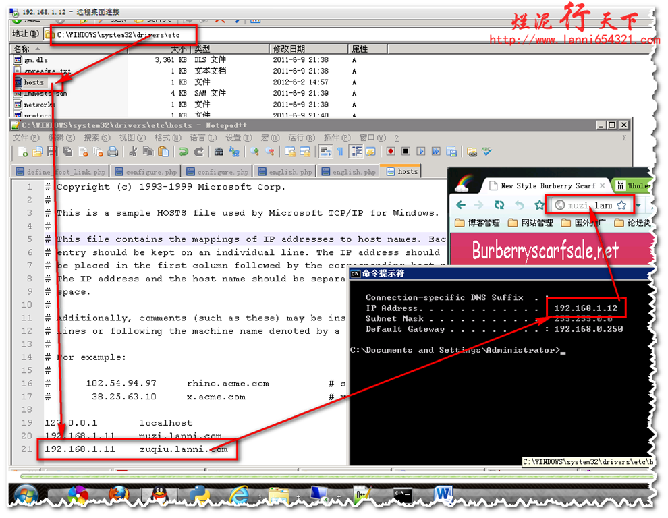Cut selection with the scissors icon
Image resolution: width=668 pixels, height=518 pixels.
[134, 152]
